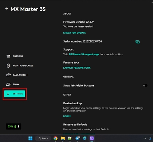153x142 pixels.
Task: Click the Easy-Switch devices icon
Action: [8, 75]
